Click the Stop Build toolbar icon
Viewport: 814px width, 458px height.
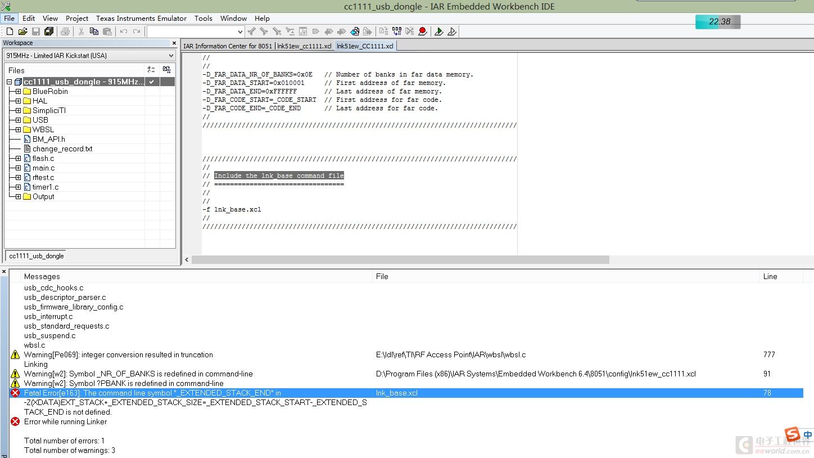(410, 32)
